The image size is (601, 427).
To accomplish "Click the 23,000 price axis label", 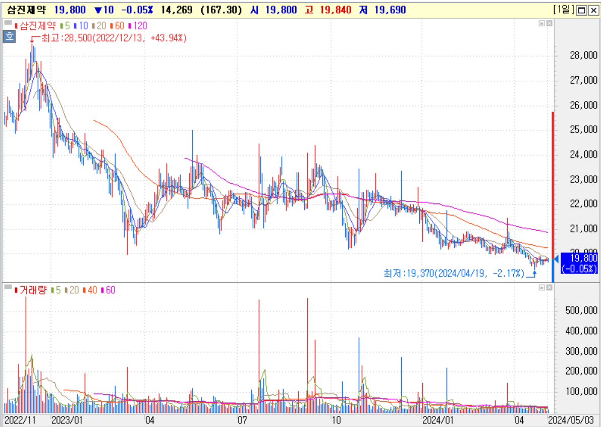I will [583, 179].
